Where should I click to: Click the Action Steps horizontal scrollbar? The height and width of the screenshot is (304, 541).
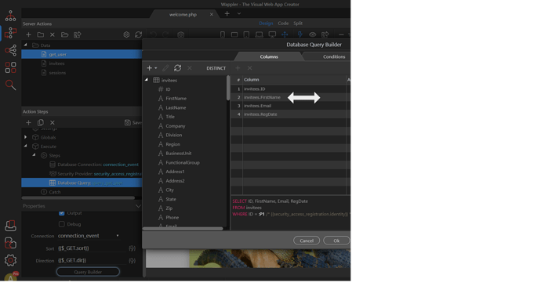(x=78, y=198)
